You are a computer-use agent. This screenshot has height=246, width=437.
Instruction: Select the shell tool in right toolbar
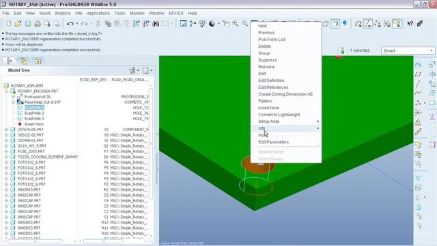click(x=418, y=187)
